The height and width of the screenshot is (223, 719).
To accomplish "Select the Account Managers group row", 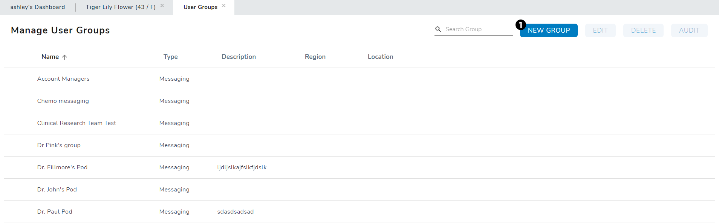I will tap(63, 79).
